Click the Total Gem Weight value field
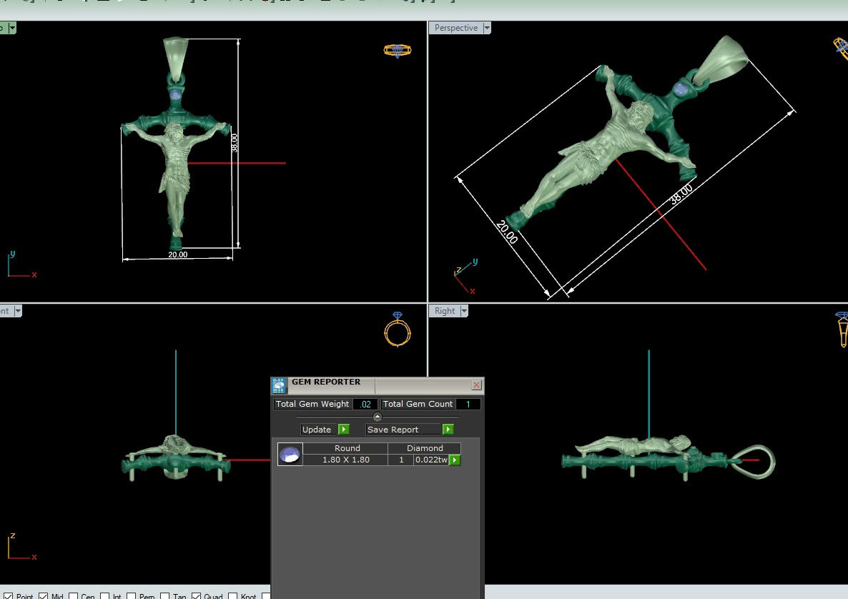This screenshot has height=599, width=848. [x=365, y=405]
